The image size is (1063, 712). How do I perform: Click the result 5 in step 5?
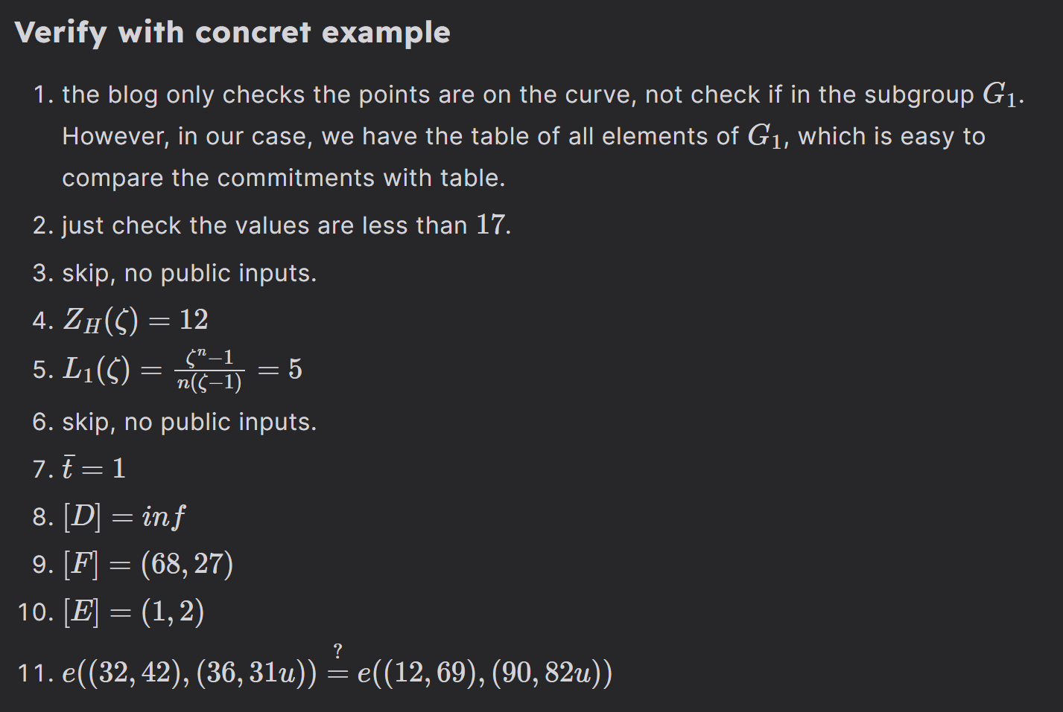[x=295, y=370]
